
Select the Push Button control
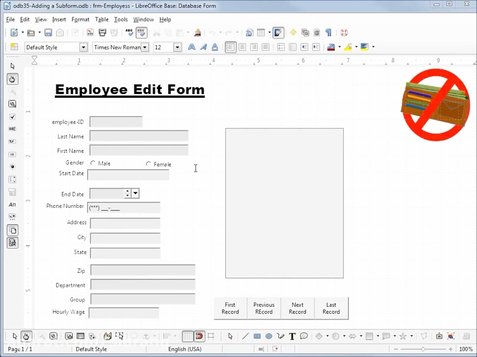point(12,154)
